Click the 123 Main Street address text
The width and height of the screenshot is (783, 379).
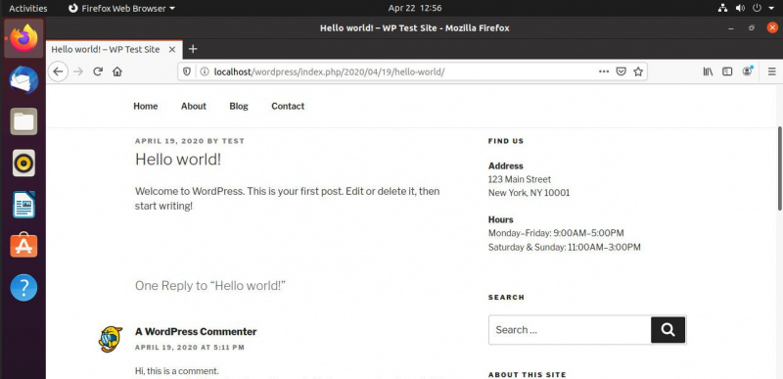520,179
